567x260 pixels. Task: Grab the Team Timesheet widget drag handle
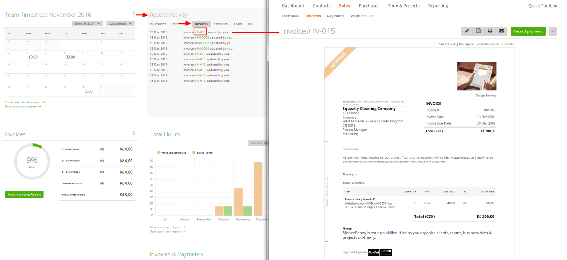(134, 14)
